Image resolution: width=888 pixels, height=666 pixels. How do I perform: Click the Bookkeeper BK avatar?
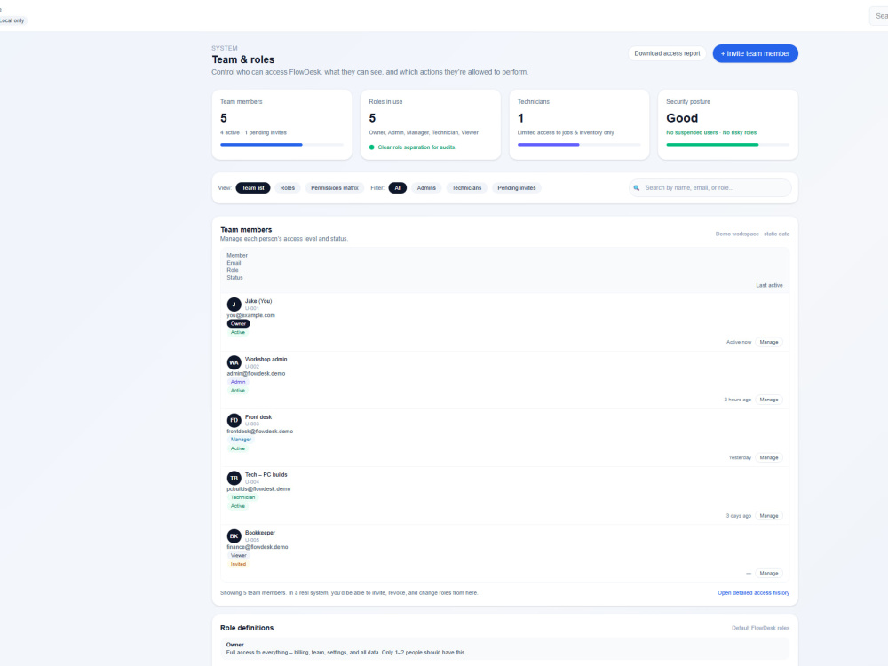(x=234, y=536)
